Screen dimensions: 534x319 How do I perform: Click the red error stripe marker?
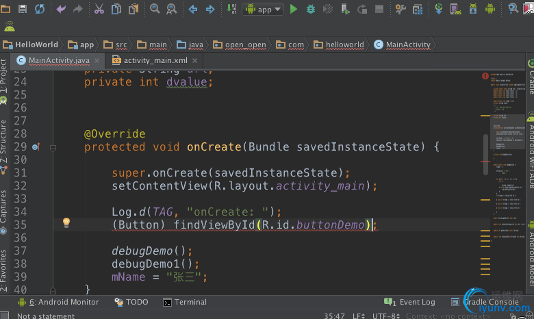pyautogui.click(x=485, y=162)
